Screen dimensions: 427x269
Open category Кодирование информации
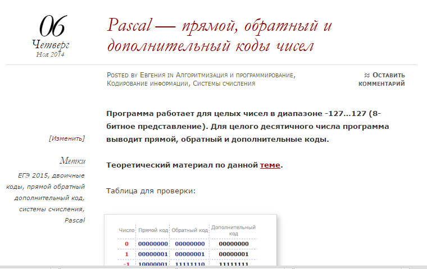click(x=148, y=84)
